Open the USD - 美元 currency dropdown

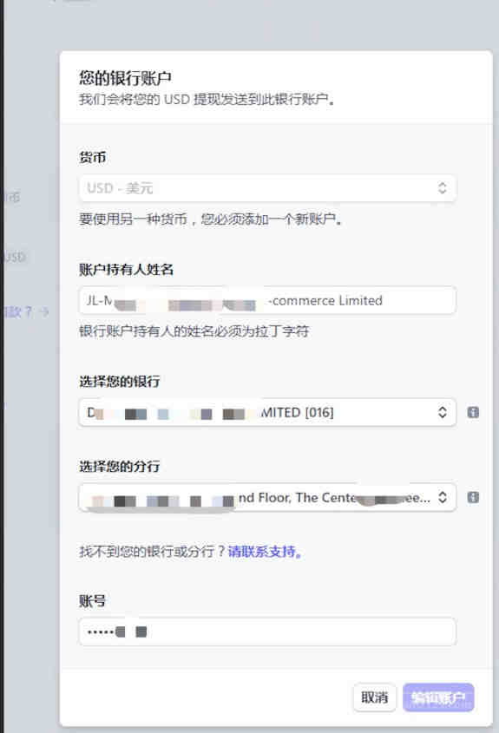point(267,188)
